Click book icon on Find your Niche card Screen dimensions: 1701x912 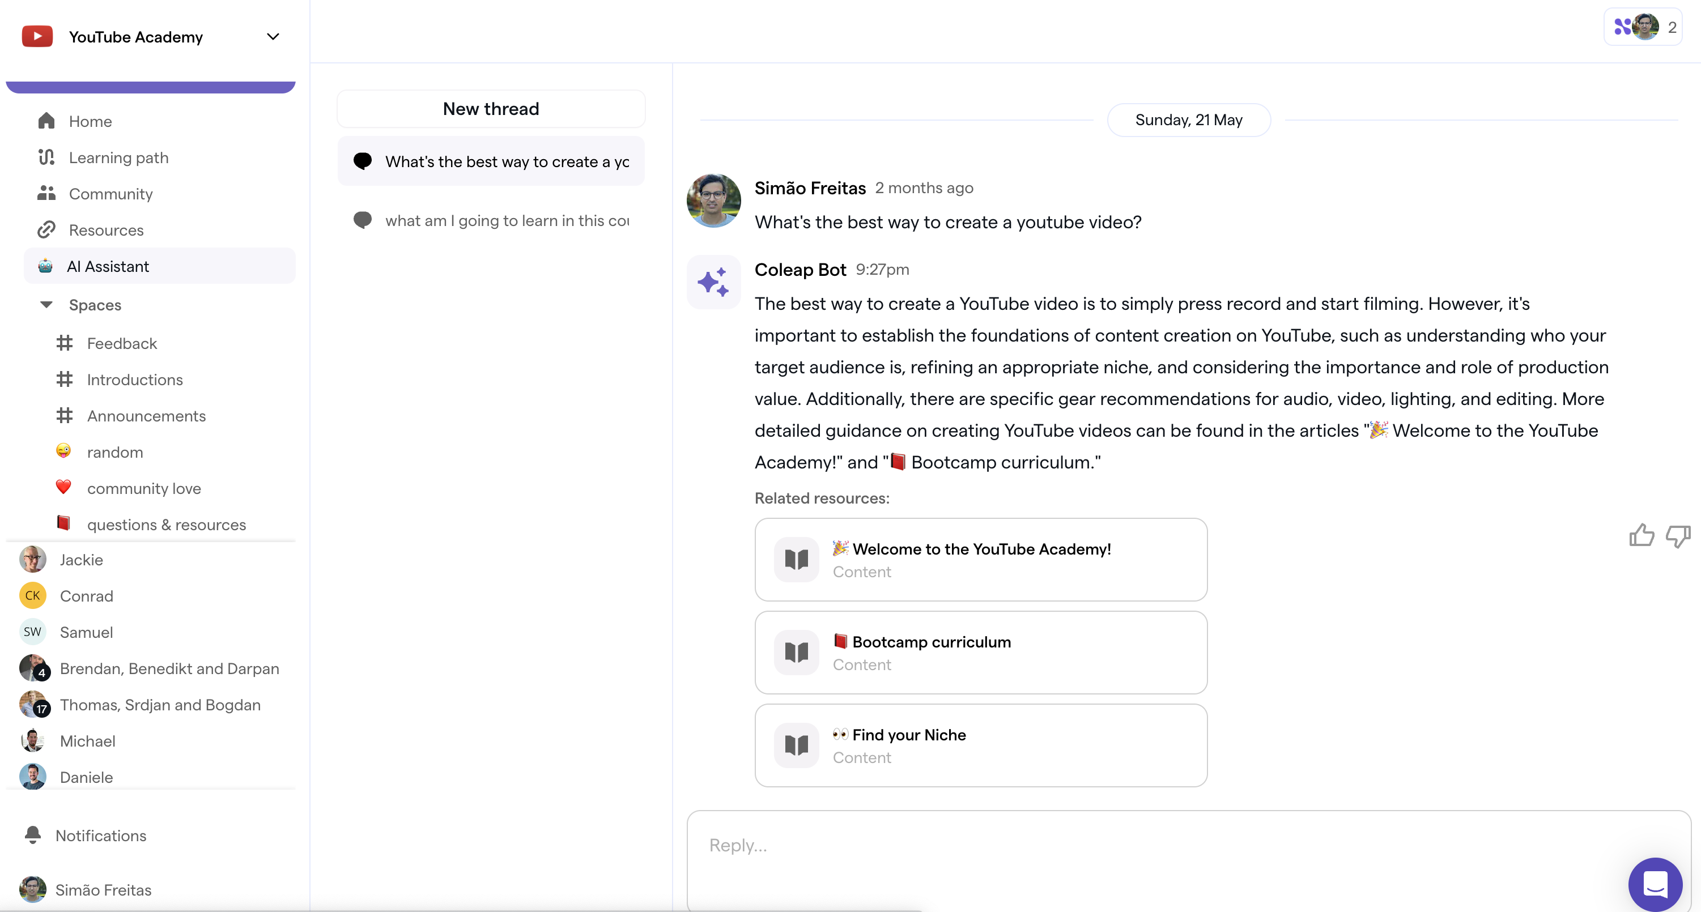(x=797, y=745)
